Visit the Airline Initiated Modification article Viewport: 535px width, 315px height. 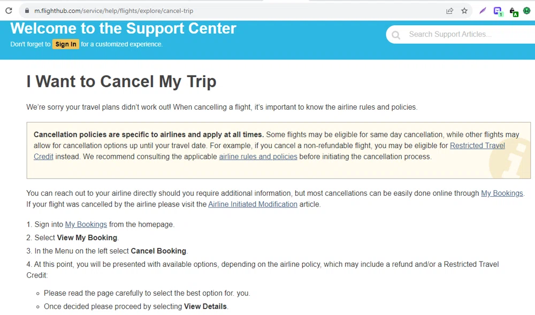point(253,204)
